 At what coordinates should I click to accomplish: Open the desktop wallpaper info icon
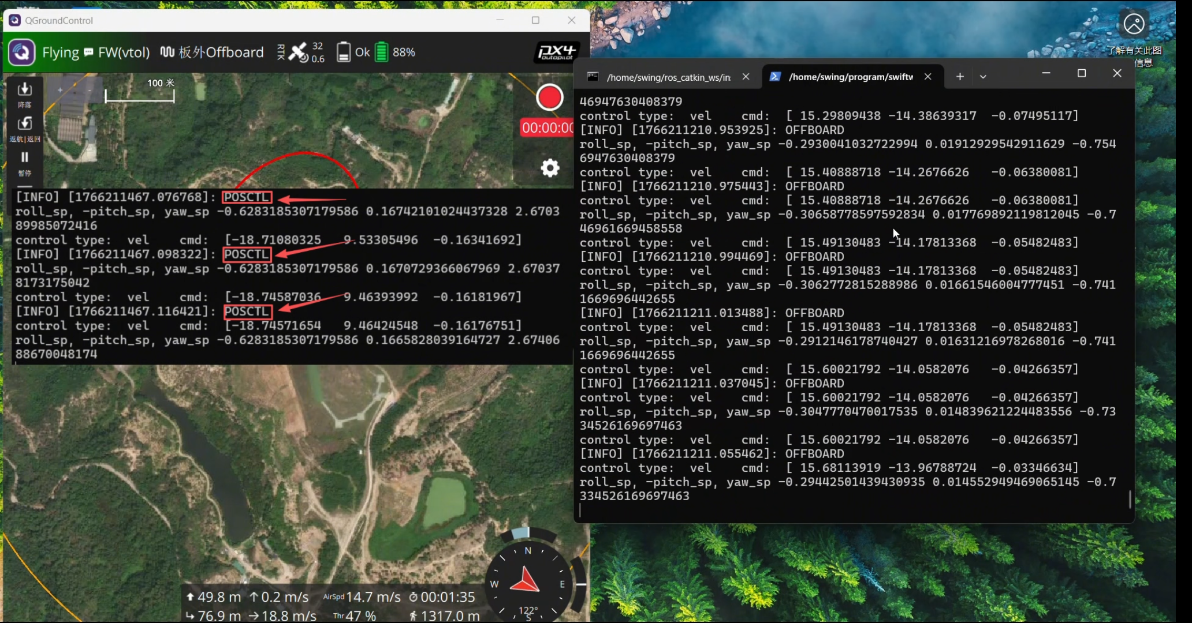tap(1134, 24)
